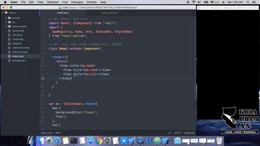260x146 pixels.
Task: Click the render(){ line
Action: [60, 57]
